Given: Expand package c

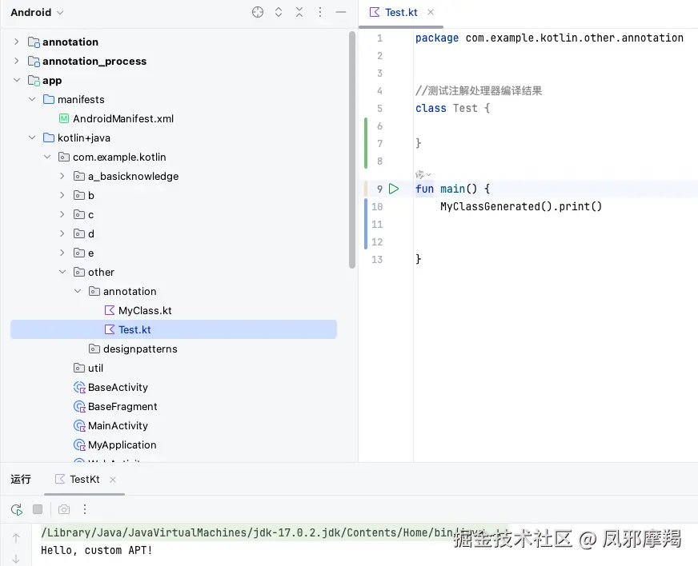Looking at the screenshot, I should pyautogui.click(x=62, y=214).
